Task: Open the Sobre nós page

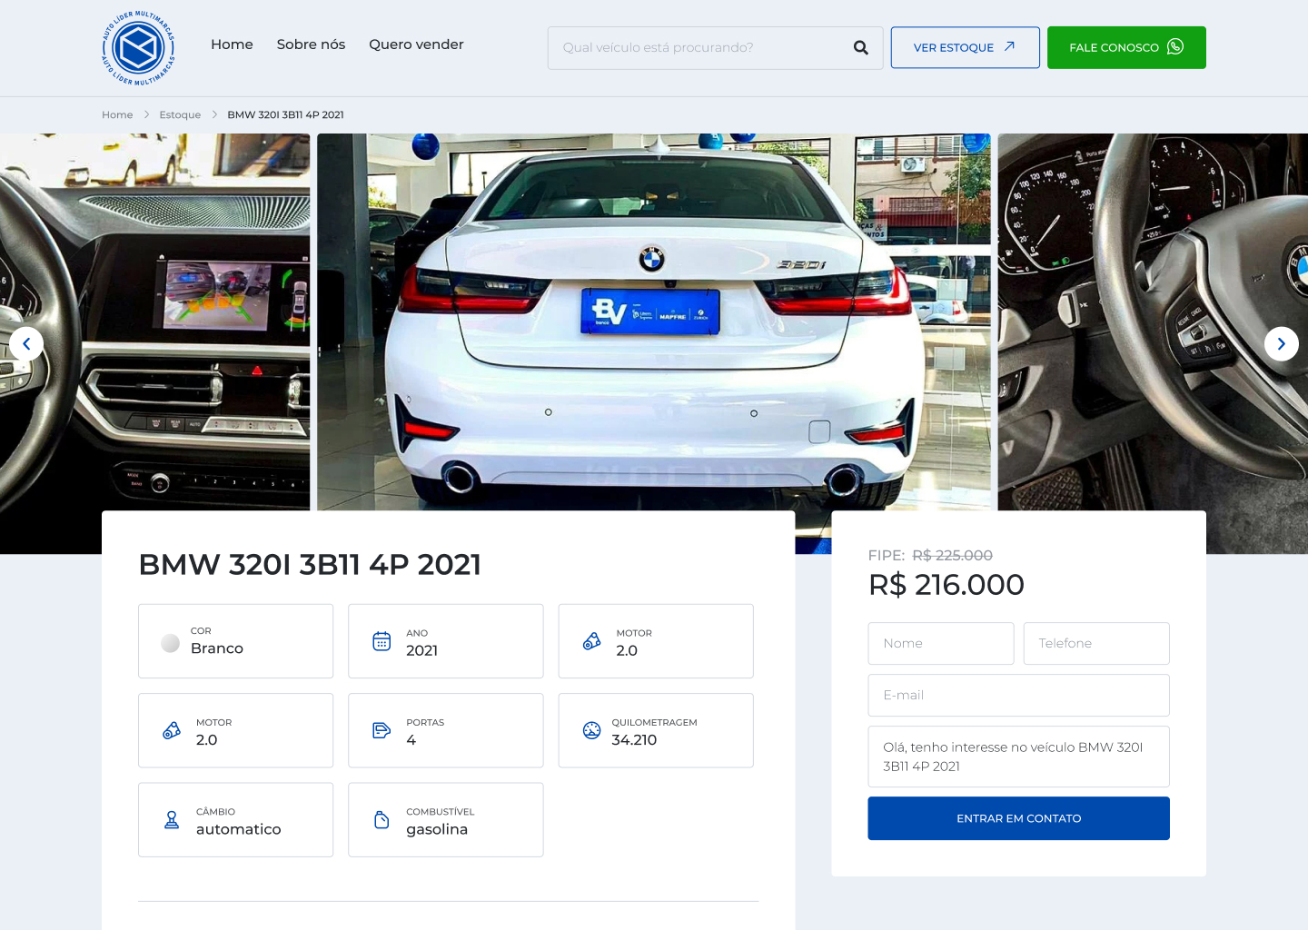Action: click(x=311, y=45)
